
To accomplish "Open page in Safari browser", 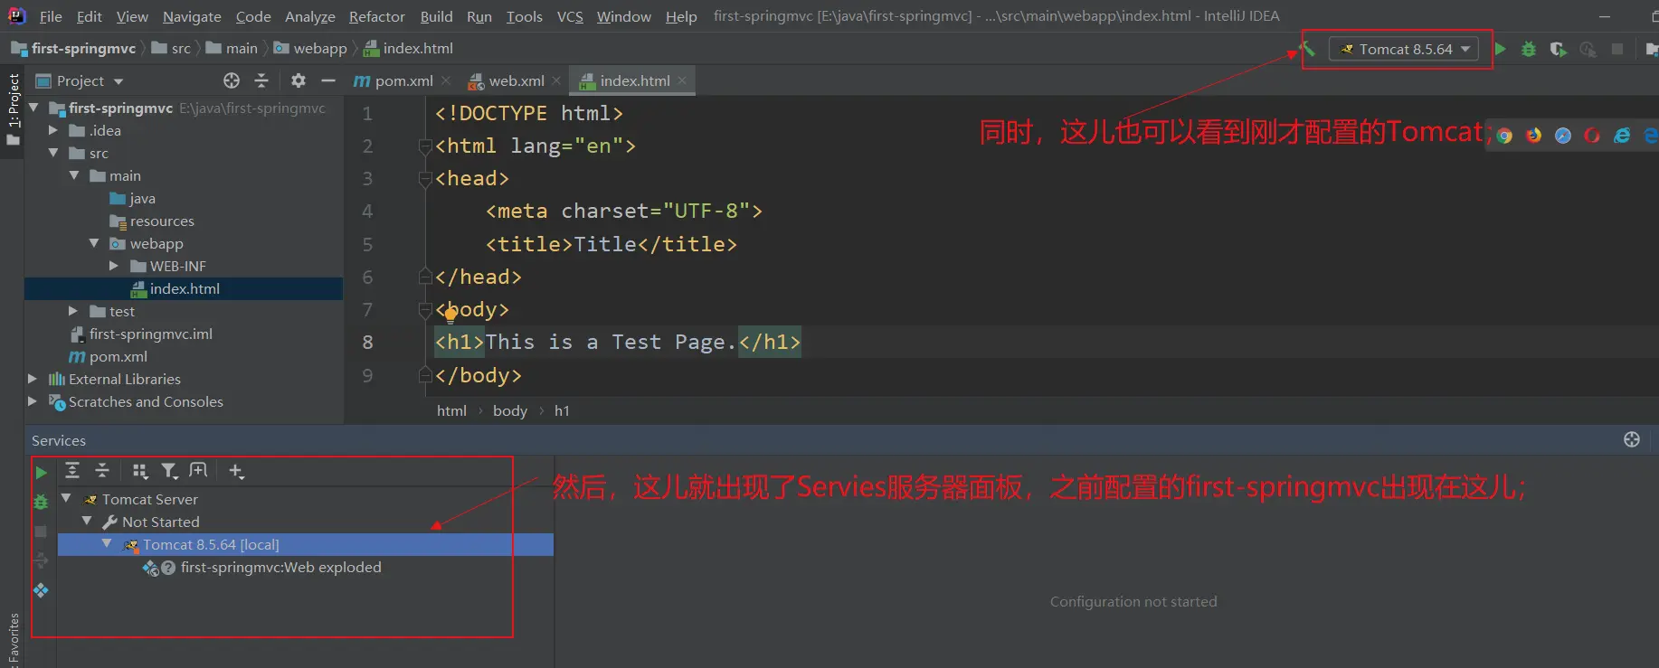I will tap(1563, 136).
